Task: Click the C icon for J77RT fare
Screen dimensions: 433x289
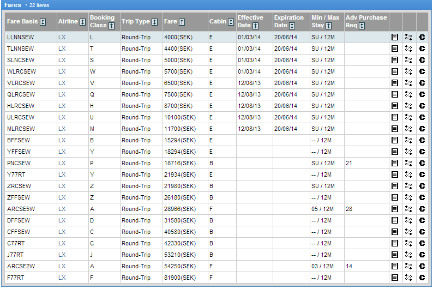Action: click(422, 255)
